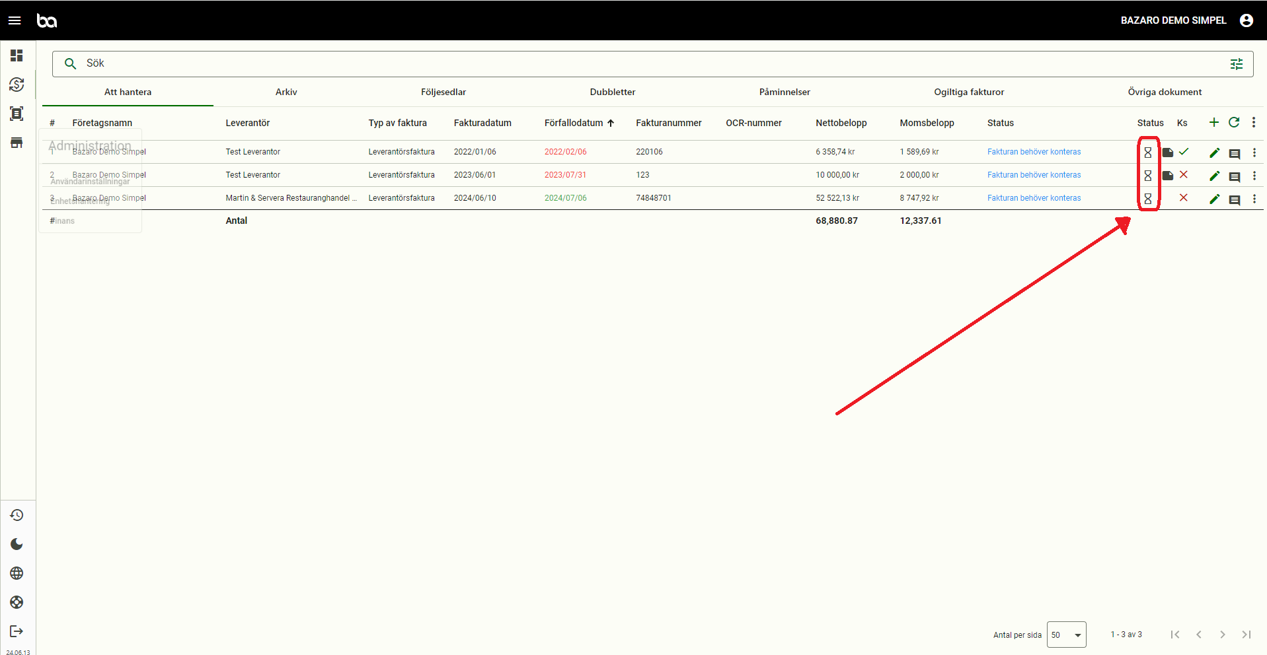Click the hourglass status for invoice 220106
Screen dimensions: 1267x655
click(1148, 153)
